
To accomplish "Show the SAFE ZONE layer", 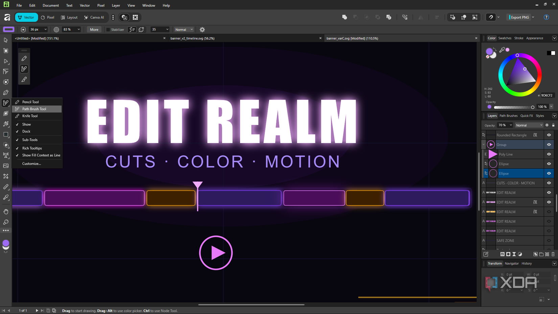I will click(x=549, y=241).
